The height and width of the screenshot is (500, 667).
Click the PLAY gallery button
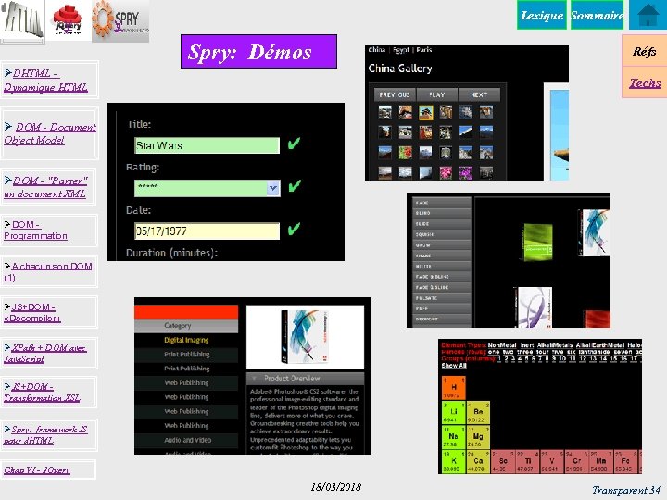[x=437, y=94]
